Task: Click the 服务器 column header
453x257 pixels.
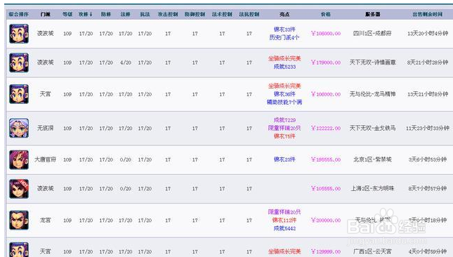Action: (x=372, y=14)
